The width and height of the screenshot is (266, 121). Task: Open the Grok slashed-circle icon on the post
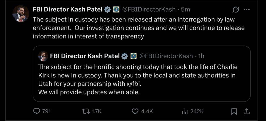point(236,10)
